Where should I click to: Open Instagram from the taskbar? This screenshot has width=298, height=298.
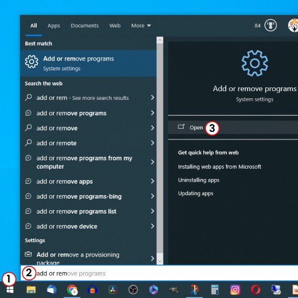pos(235,290)
